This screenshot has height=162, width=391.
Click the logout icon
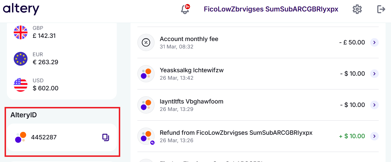[381, 9]
